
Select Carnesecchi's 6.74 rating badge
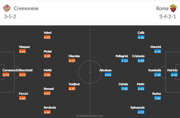point(6,75)
